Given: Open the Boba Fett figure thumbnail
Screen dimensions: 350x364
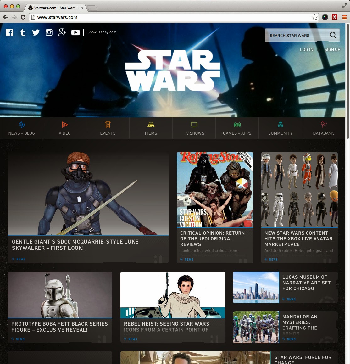Looking at the screenshot, I should 60,294.
